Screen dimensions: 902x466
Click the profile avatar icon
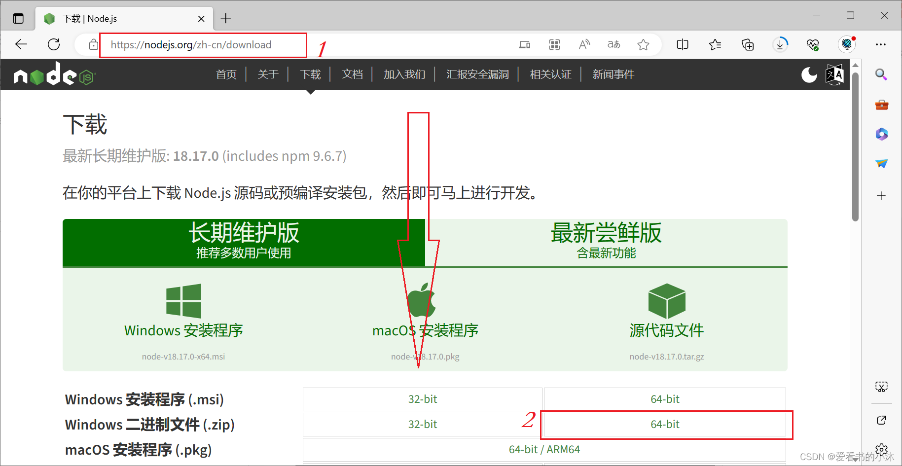(x=847, y=44)
